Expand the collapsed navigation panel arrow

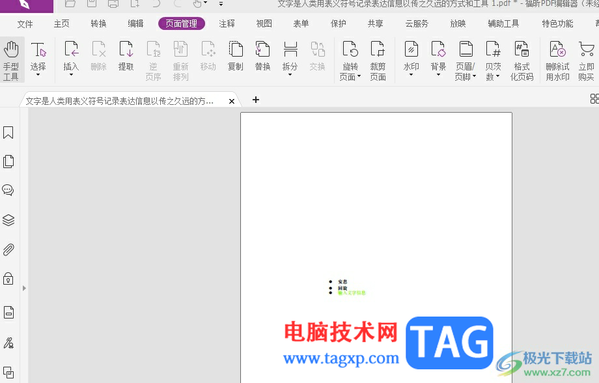(24, 288)
